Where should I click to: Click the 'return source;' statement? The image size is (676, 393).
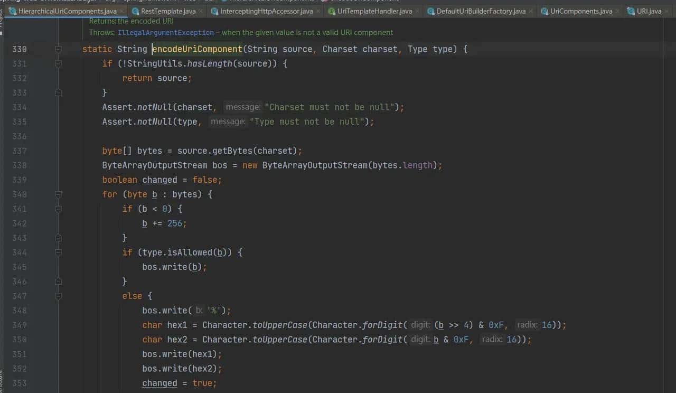point(157,78)
